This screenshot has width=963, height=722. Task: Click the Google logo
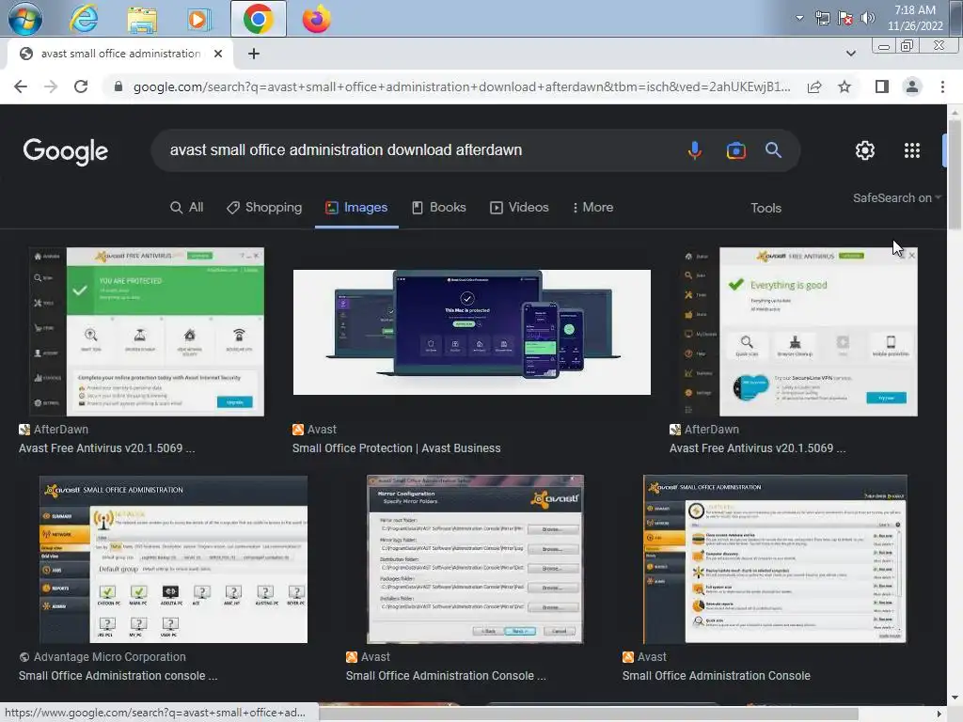click(x=66, y=151)
